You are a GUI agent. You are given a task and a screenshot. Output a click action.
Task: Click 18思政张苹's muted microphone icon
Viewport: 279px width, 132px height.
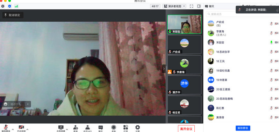(x=271, y=52)
